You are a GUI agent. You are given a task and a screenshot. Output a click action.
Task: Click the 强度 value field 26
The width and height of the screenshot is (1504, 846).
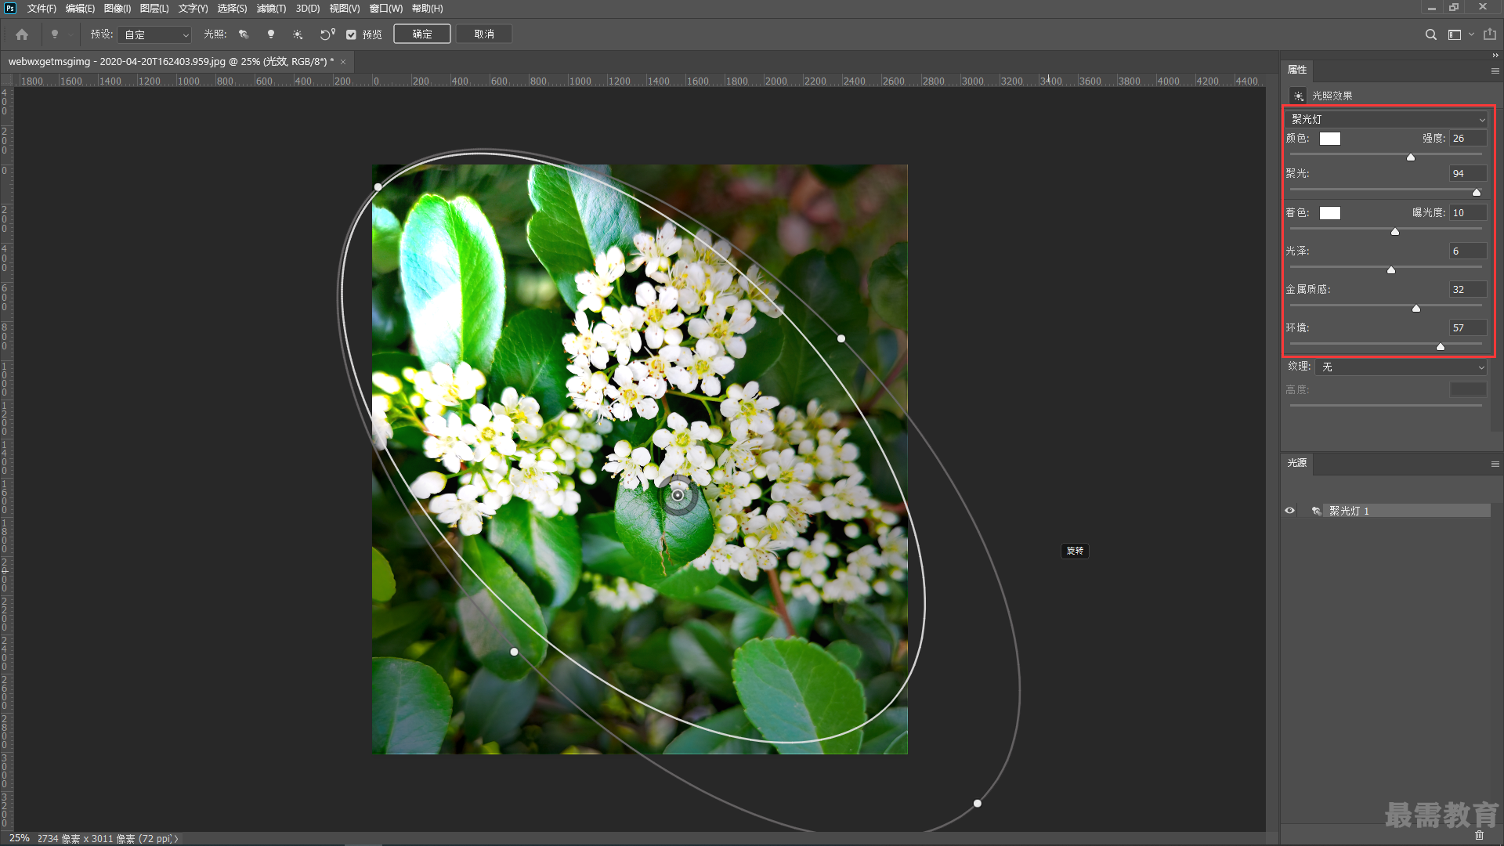point(1468,139)
